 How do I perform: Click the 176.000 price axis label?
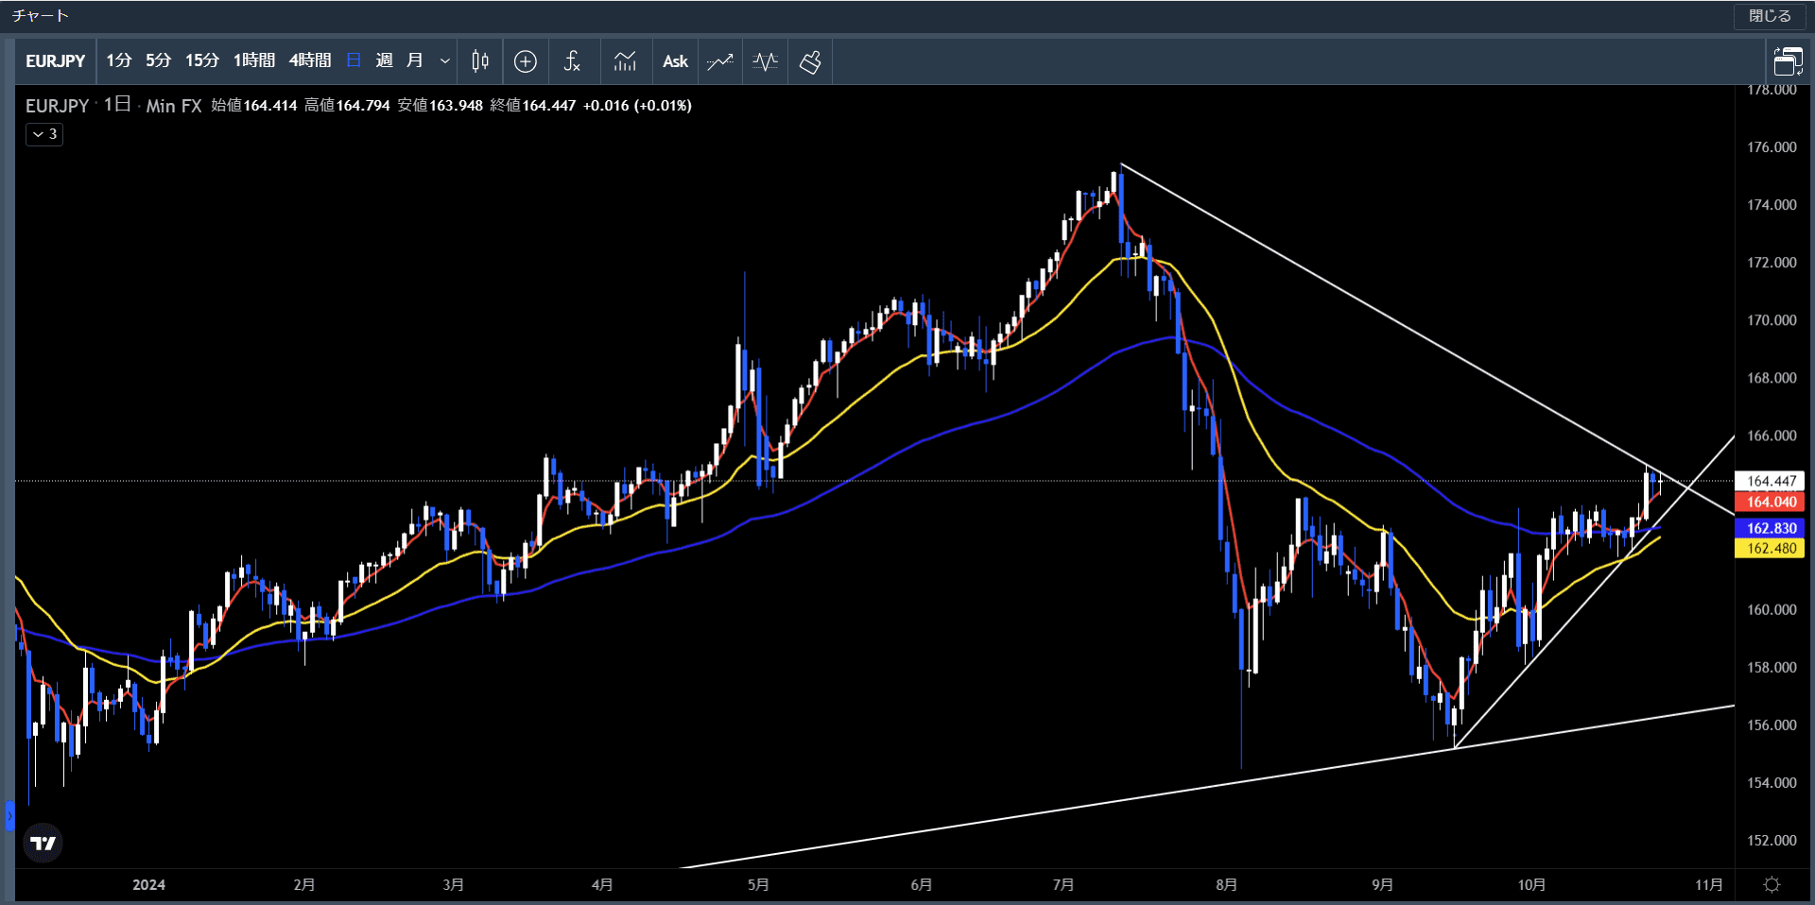coord(1772,147)
